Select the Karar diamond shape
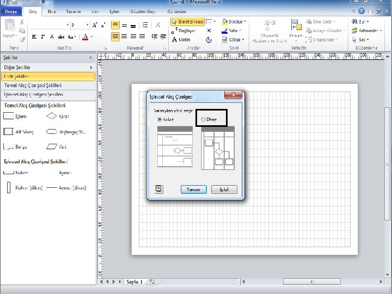This screenshot has width=392, height=294. point(52,116)
